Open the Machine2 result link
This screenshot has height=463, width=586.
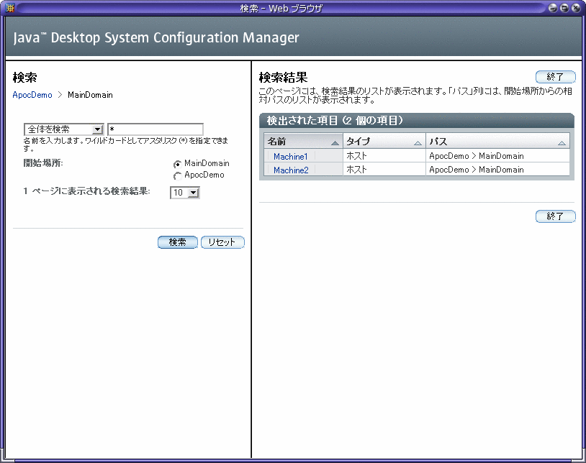click(x=291, y=170)
